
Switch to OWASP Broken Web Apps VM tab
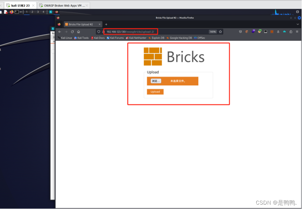point(64,5)
